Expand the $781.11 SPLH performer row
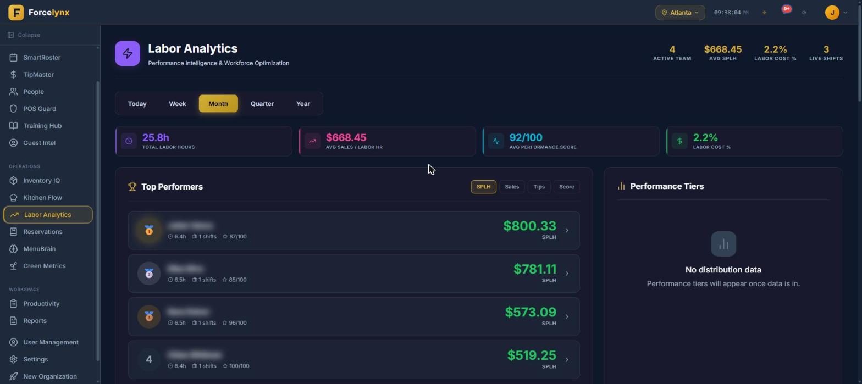862x384 pixels. tap(354, 274)
